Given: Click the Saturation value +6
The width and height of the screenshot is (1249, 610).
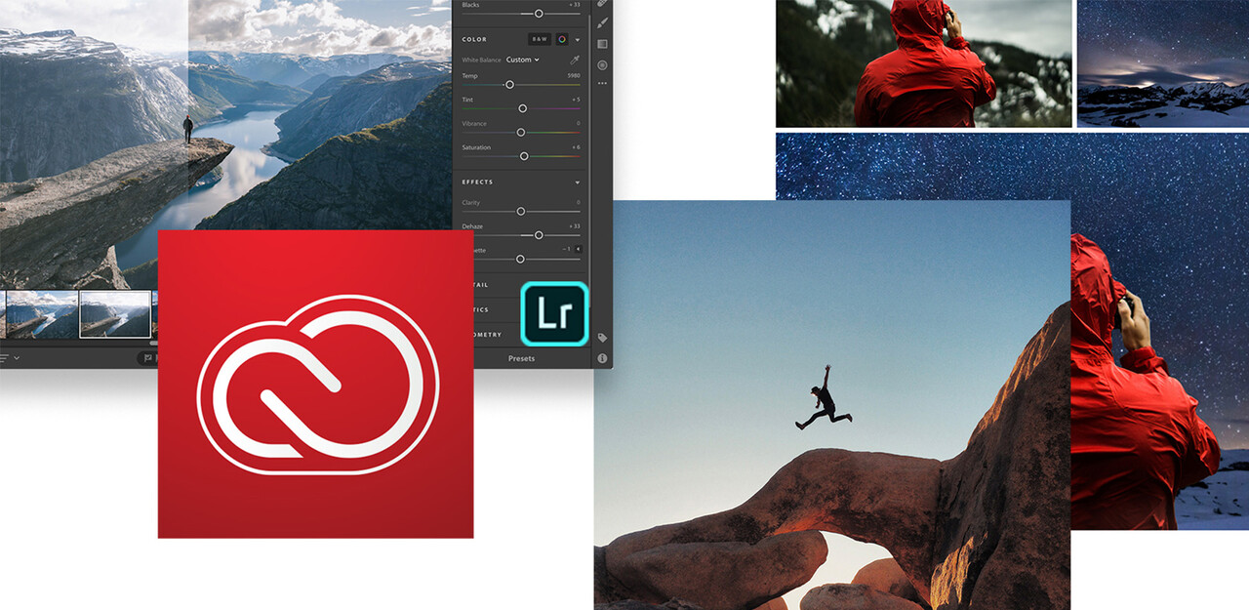Looking at the screenshot, I should click(x=575, y=147).
